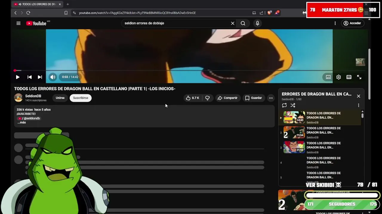Open the @seldiondb link in description
Viewport: 382px width, 214px height.
point(29,118)
